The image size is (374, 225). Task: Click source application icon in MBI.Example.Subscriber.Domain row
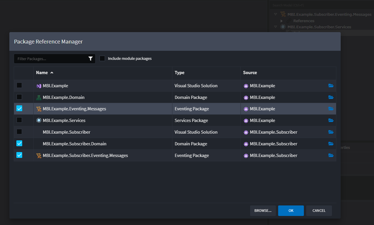pos(246,144)
